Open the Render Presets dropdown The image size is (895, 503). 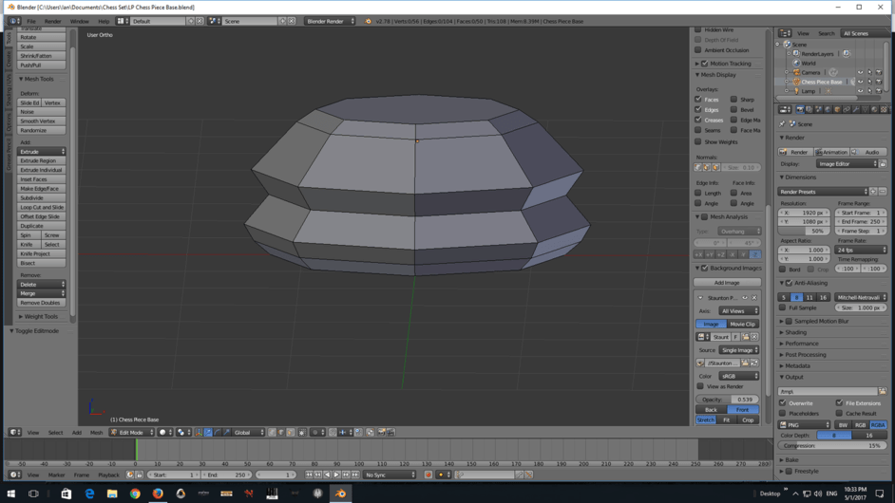point(823,192)
